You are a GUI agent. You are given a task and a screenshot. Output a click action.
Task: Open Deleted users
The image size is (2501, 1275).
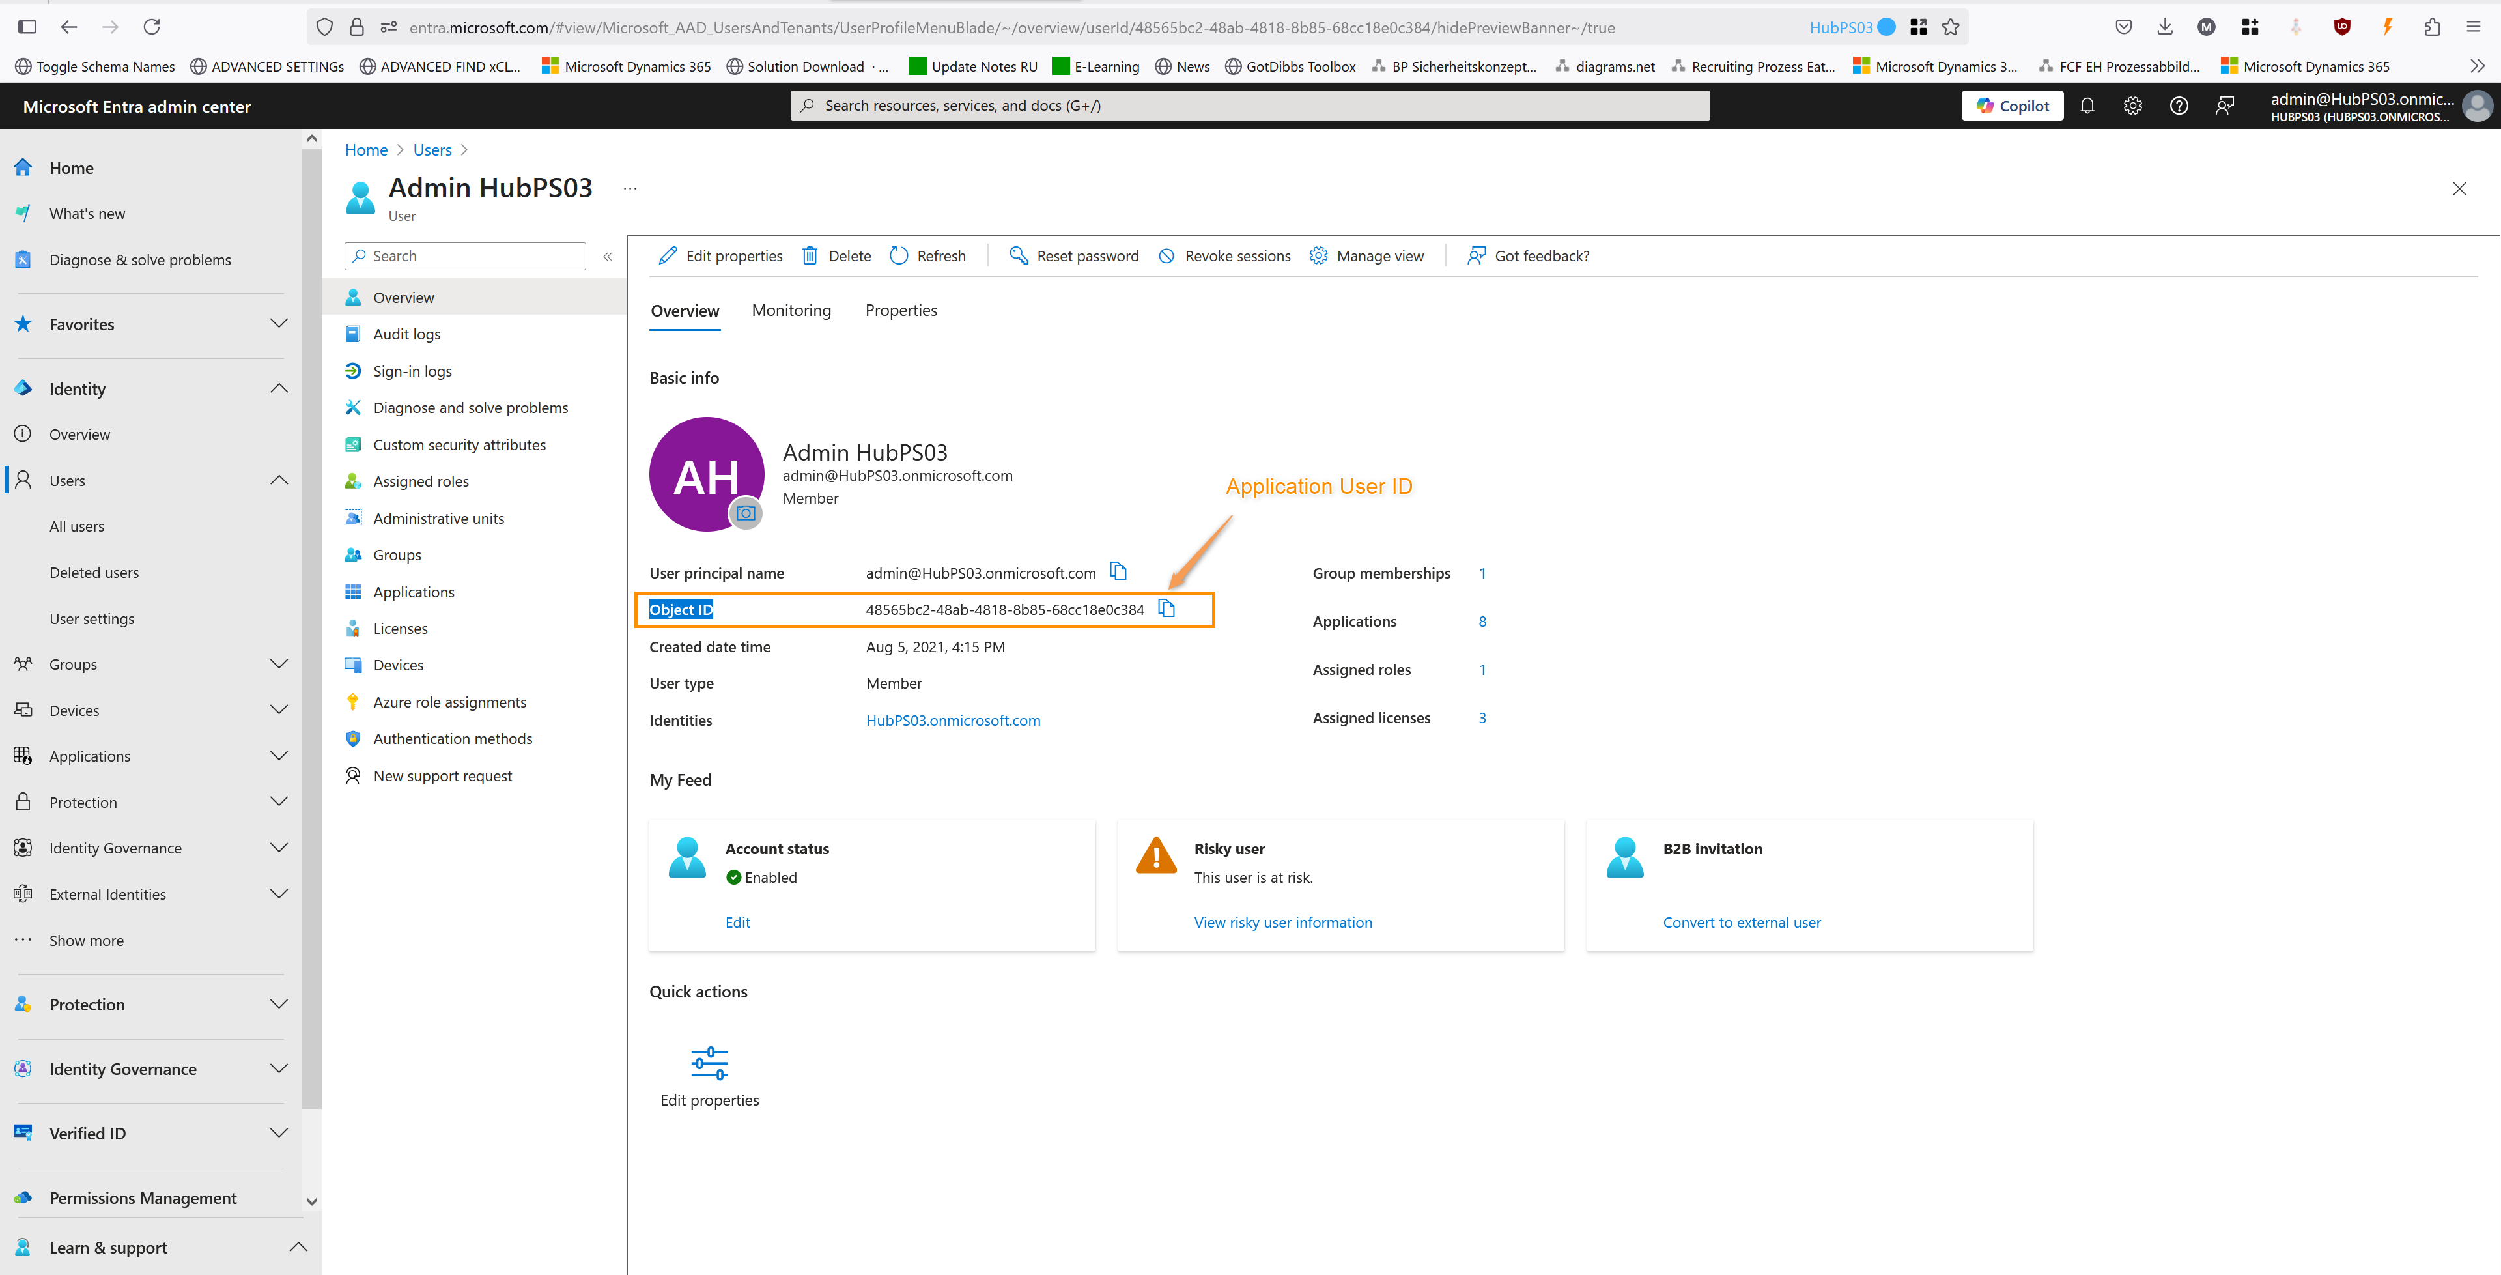coord(94,573)
